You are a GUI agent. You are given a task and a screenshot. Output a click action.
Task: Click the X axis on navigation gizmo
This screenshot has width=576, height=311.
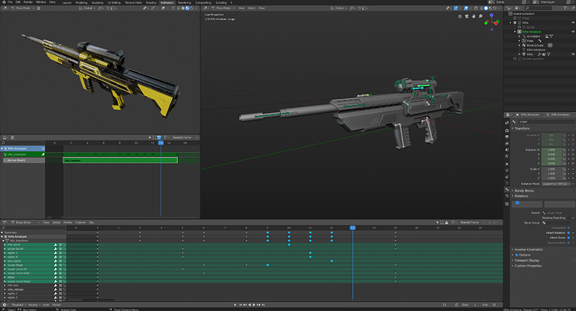[497, 23]
